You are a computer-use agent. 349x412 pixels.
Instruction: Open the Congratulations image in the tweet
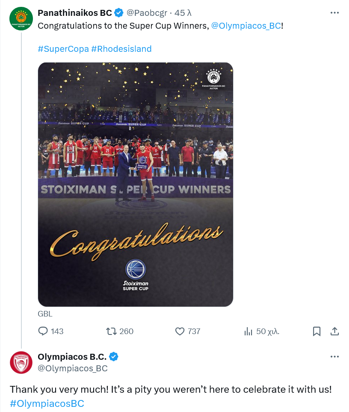[136, 184]
